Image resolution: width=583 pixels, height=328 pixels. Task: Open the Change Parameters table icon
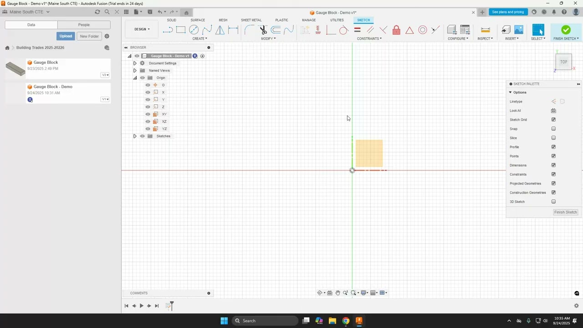465,30
